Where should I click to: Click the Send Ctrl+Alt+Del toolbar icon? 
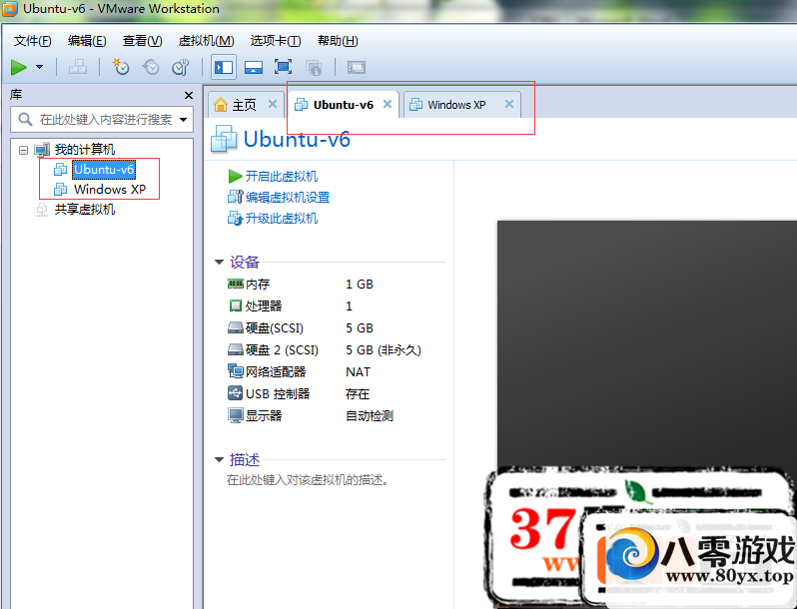click(78, 67)
